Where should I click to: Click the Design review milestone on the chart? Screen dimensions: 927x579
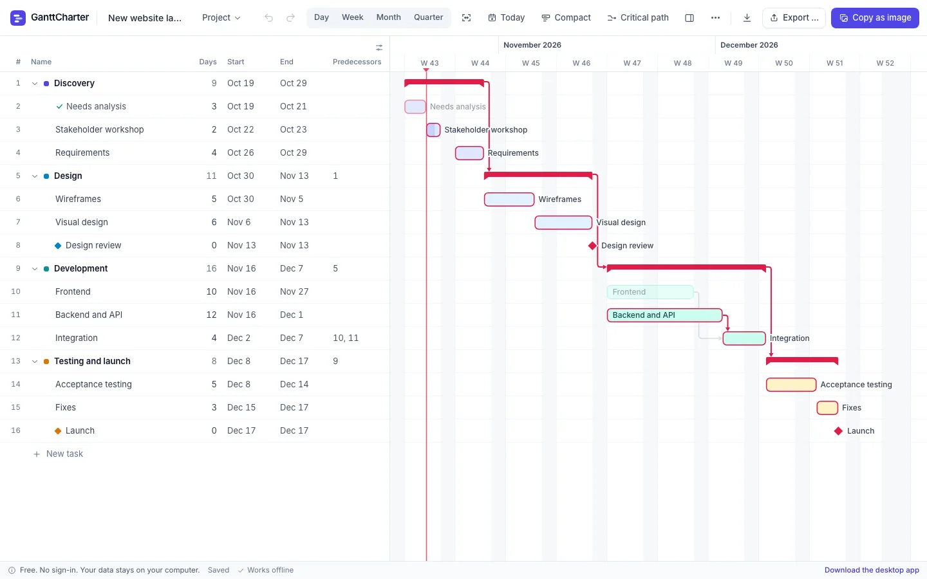click(x=593, y=246)
